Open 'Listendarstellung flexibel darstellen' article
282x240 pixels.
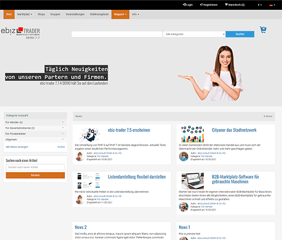[137, 177]
